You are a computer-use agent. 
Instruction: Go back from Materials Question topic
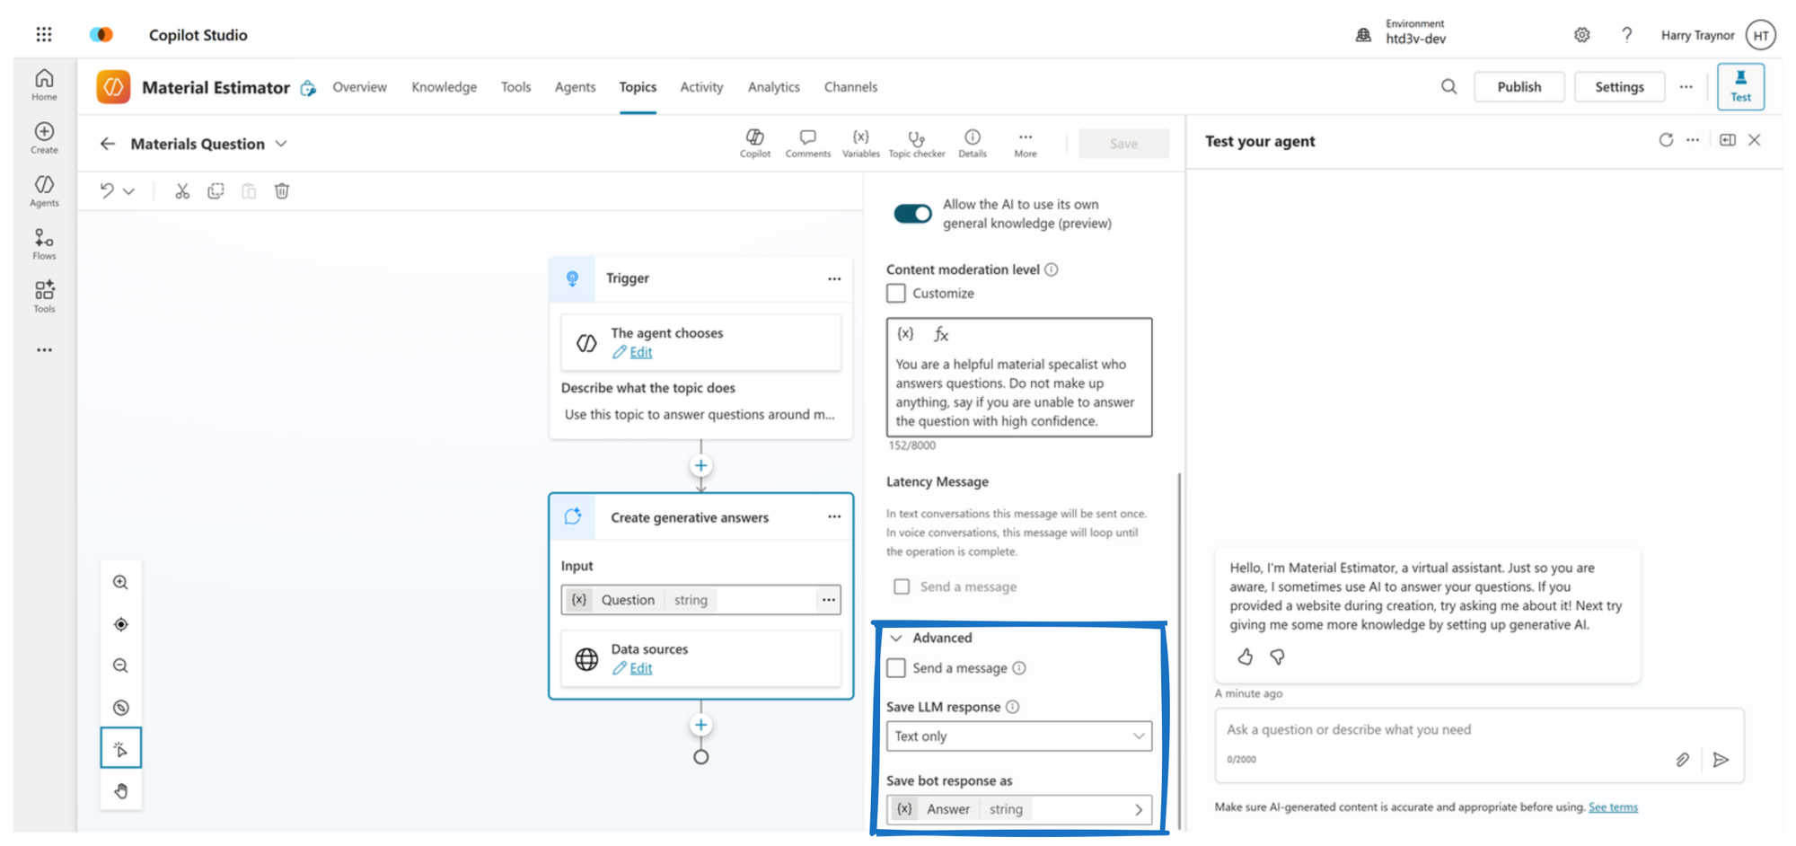pos(108,144)
